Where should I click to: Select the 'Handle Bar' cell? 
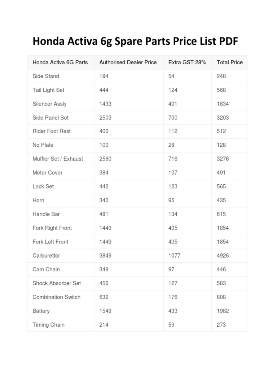click(46, 214)
